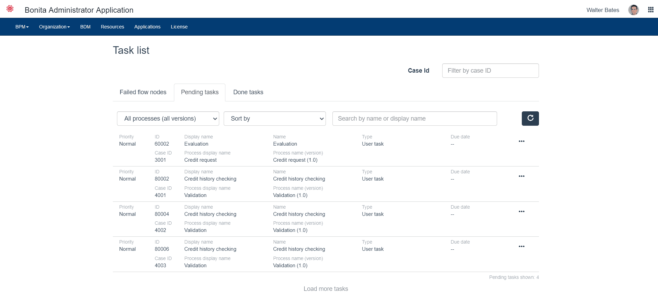Click case ID 3001
This screenshot has height=296, width=658.
[x=160, y=160]
